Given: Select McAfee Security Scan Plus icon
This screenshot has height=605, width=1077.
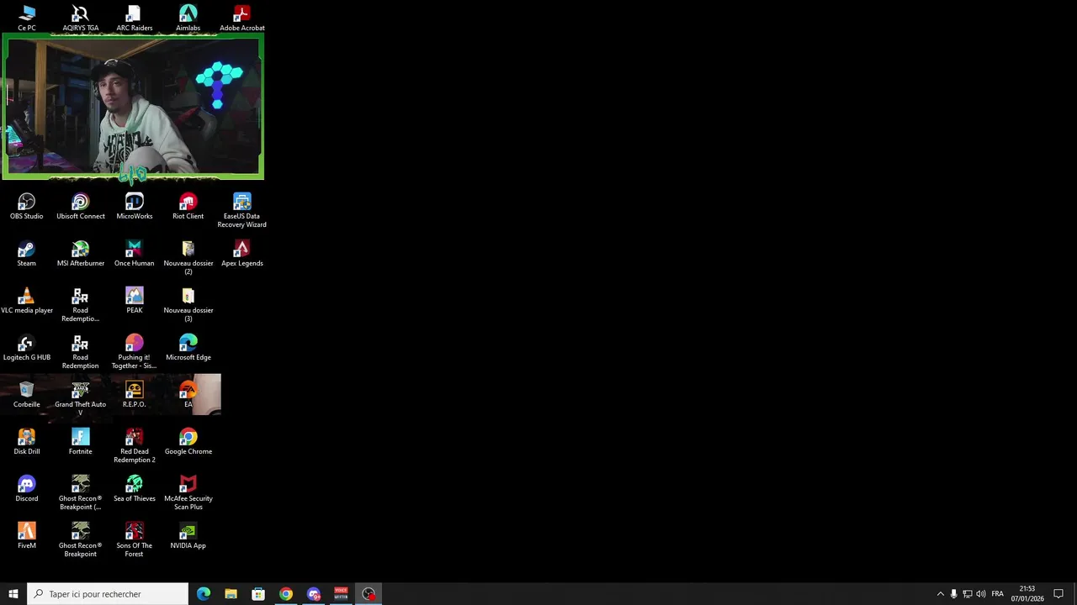Looking at the screenshot, I should (x=188, y=493).
